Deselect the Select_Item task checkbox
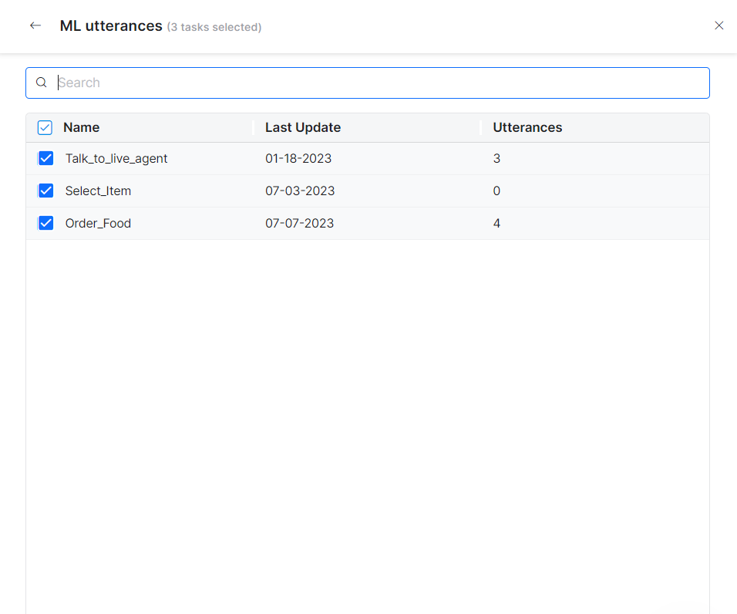Image resolution: width=737 pixels, height=614 pixels. [x=46, y=191]
